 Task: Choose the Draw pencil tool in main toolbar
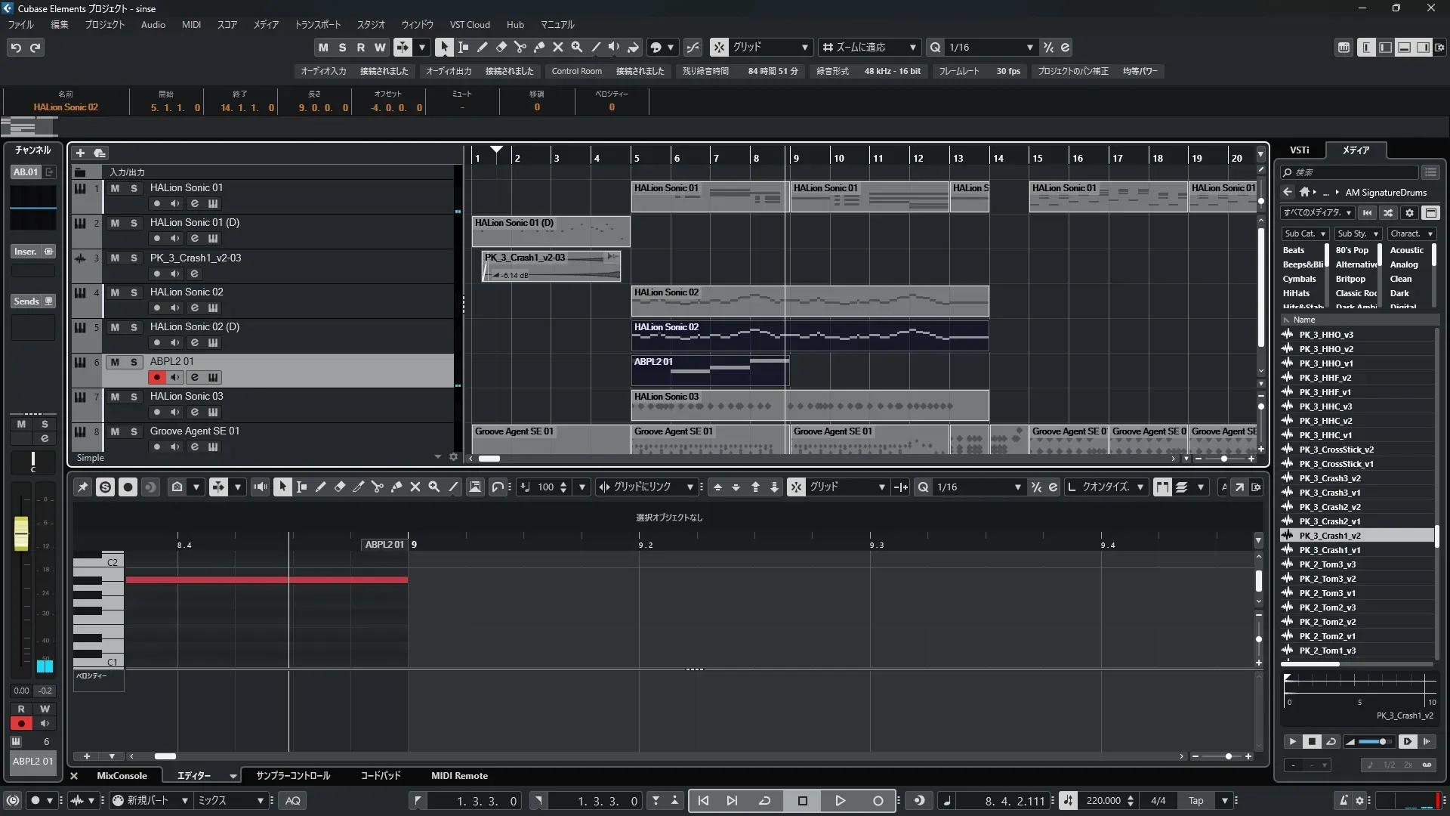click(x=482, y=47)
